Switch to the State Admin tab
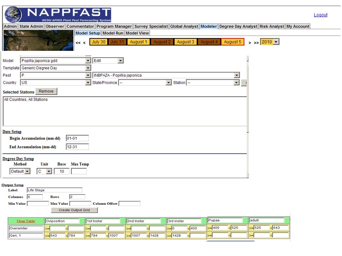 click(x=31, y=26)
